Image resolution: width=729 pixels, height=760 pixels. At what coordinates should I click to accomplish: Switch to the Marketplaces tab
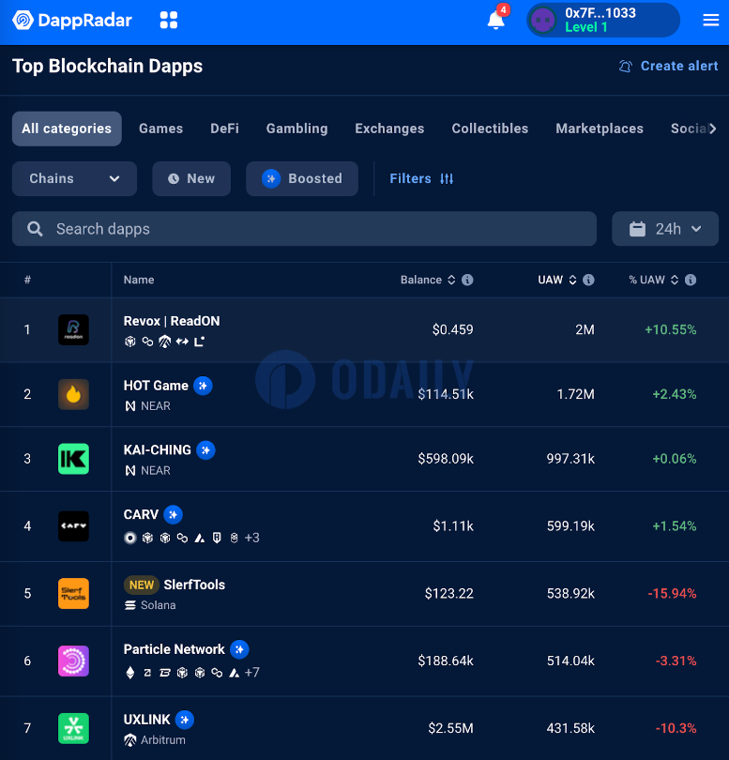[600, 129]
